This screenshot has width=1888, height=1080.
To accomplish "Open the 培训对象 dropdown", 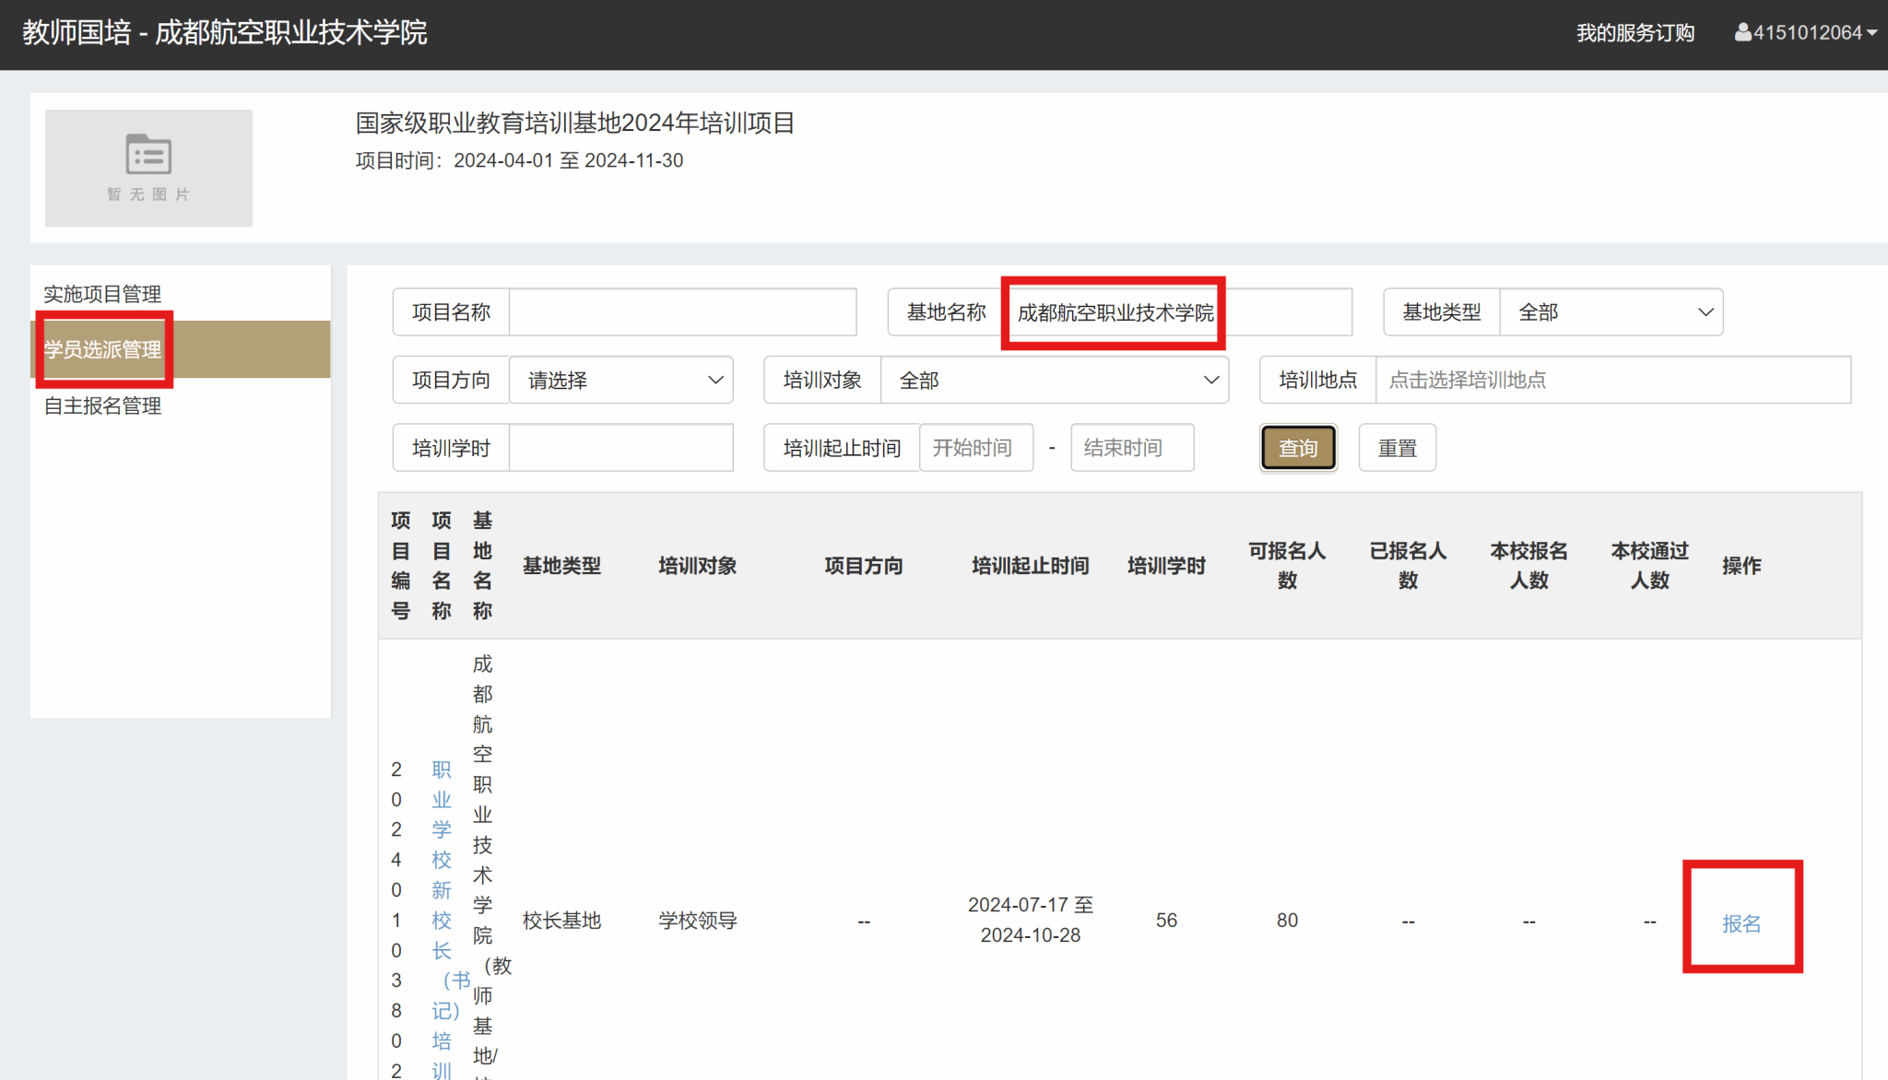I will click(1055, 380).
